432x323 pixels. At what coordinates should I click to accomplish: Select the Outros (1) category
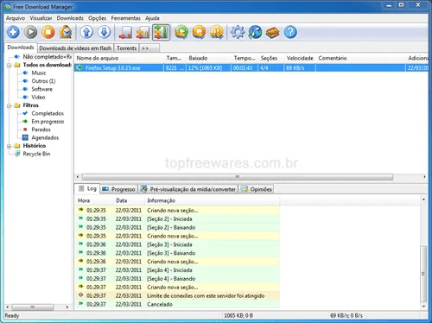tap(43, 81)
